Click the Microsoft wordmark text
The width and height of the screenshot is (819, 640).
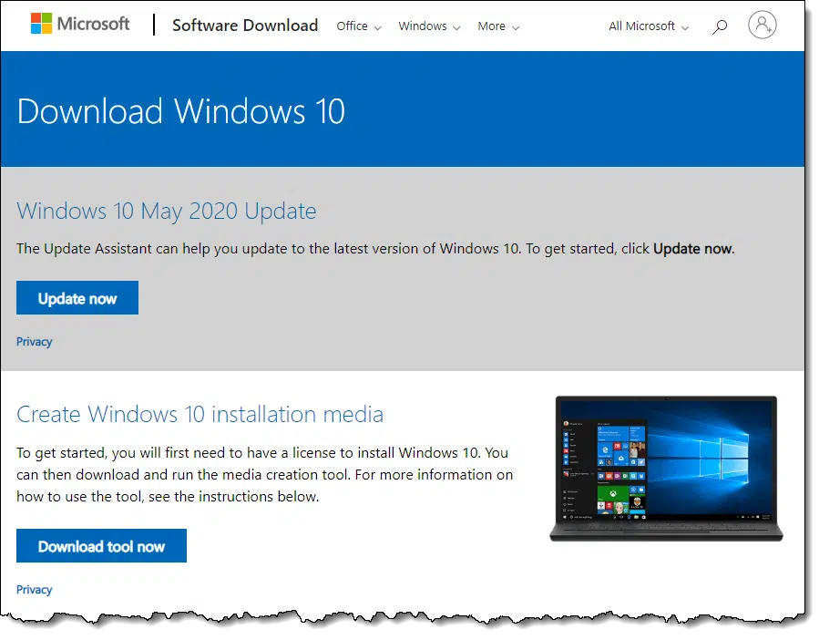pos(93,24)
